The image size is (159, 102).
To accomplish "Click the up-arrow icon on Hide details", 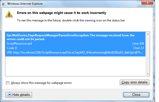I will point(10,95).
